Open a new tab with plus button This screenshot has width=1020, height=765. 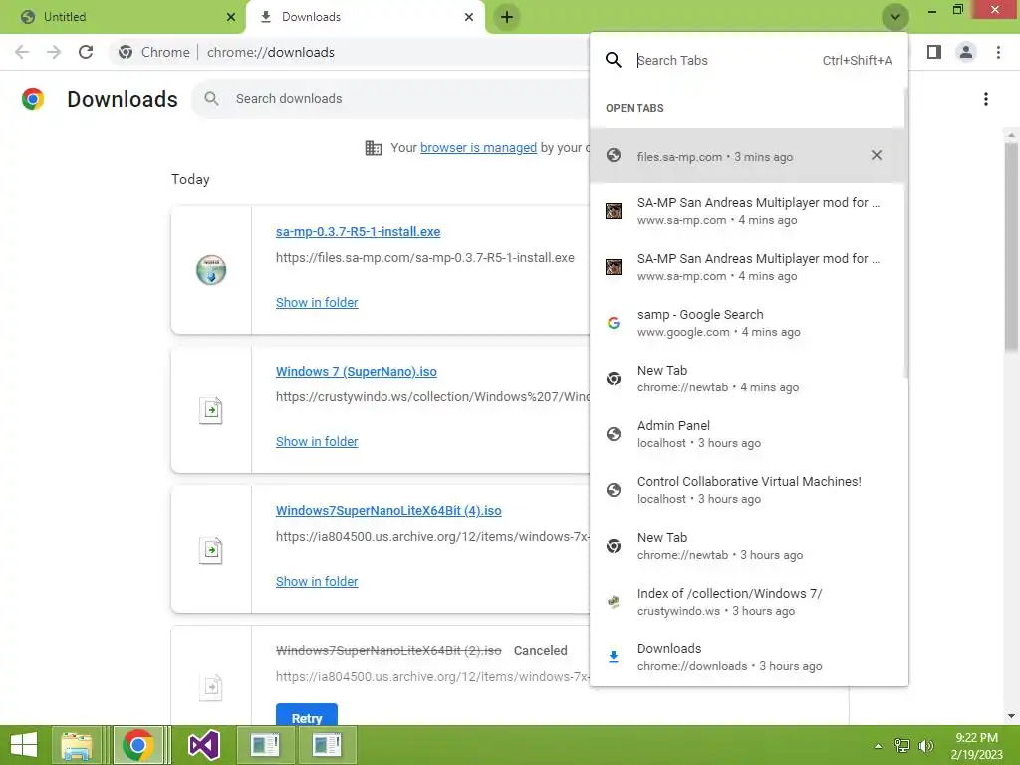pyautogui.click(x=507, y=17)
